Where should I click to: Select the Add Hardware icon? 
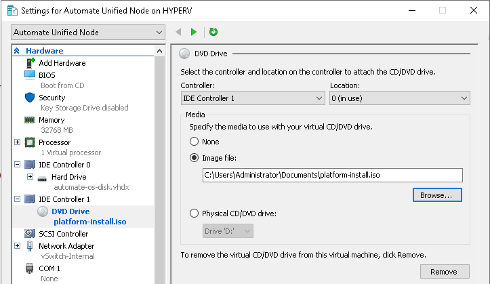click(x=30, y=63)
